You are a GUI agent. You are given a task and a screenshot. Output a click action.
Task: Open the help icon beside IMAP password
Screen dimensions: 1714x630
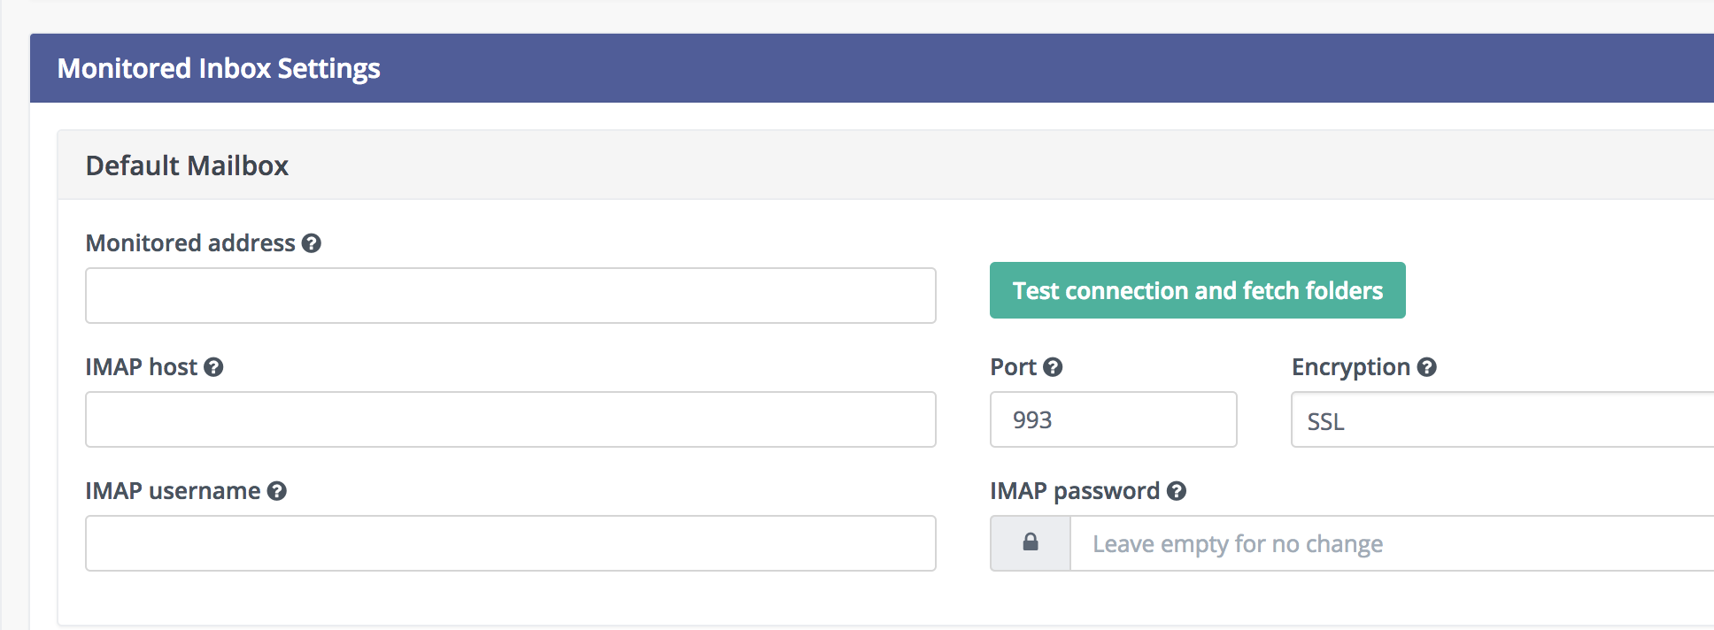(x=1176, y=491)
